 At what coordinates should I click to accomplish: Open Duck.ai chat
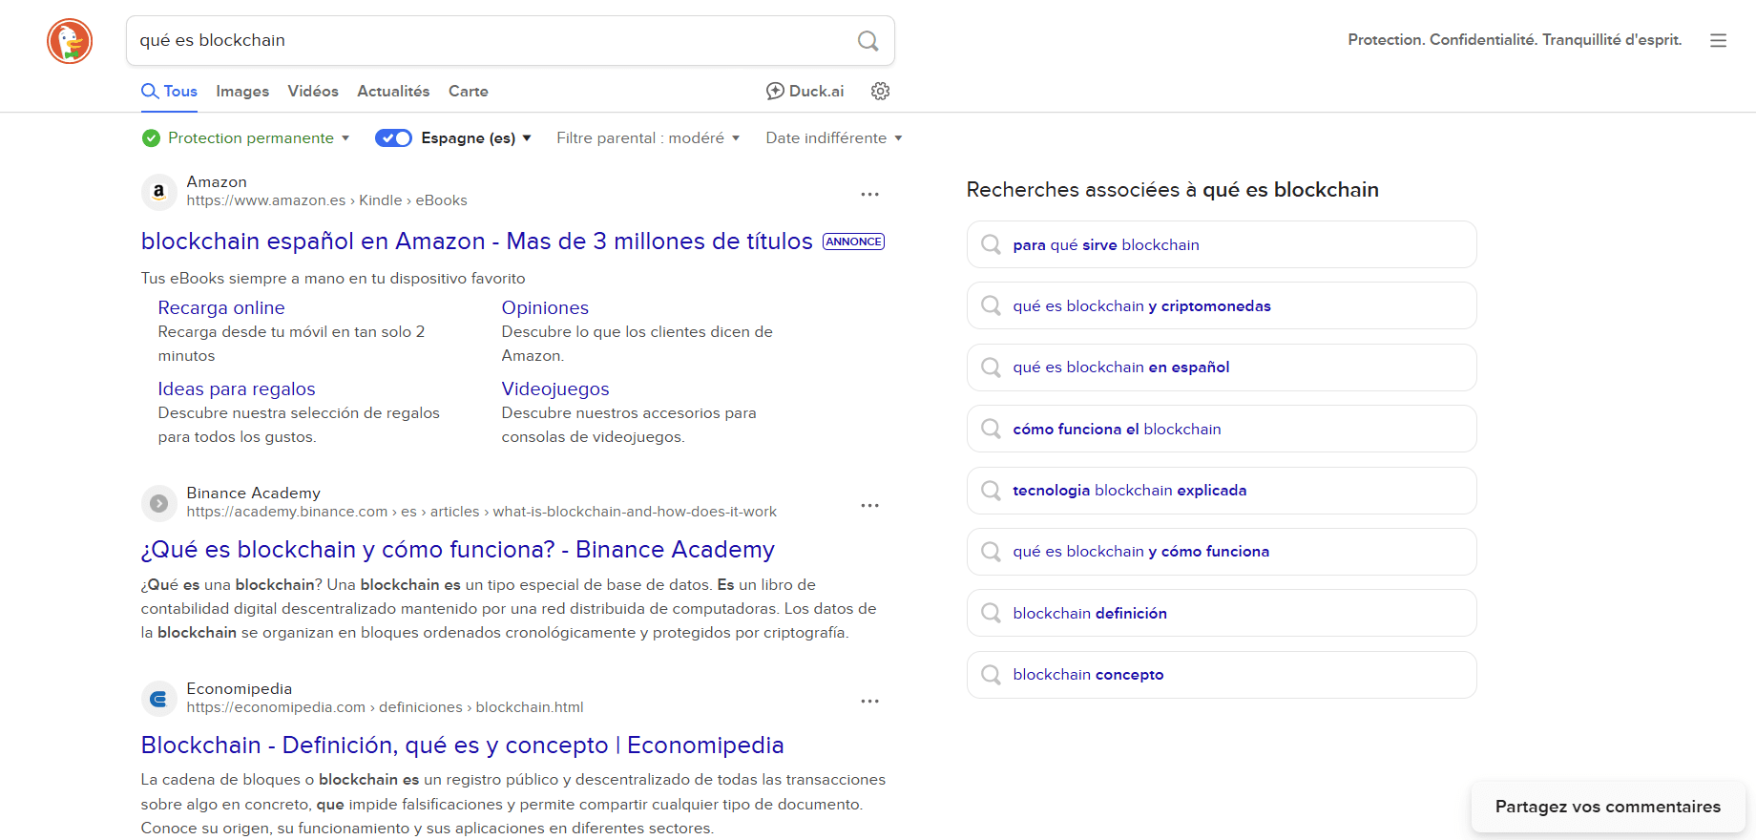point(805,91)
